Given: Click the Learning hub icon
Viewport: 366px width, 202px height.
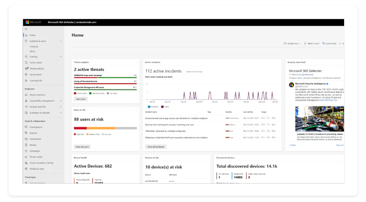Looking at the screenshot, I should 26,80.
